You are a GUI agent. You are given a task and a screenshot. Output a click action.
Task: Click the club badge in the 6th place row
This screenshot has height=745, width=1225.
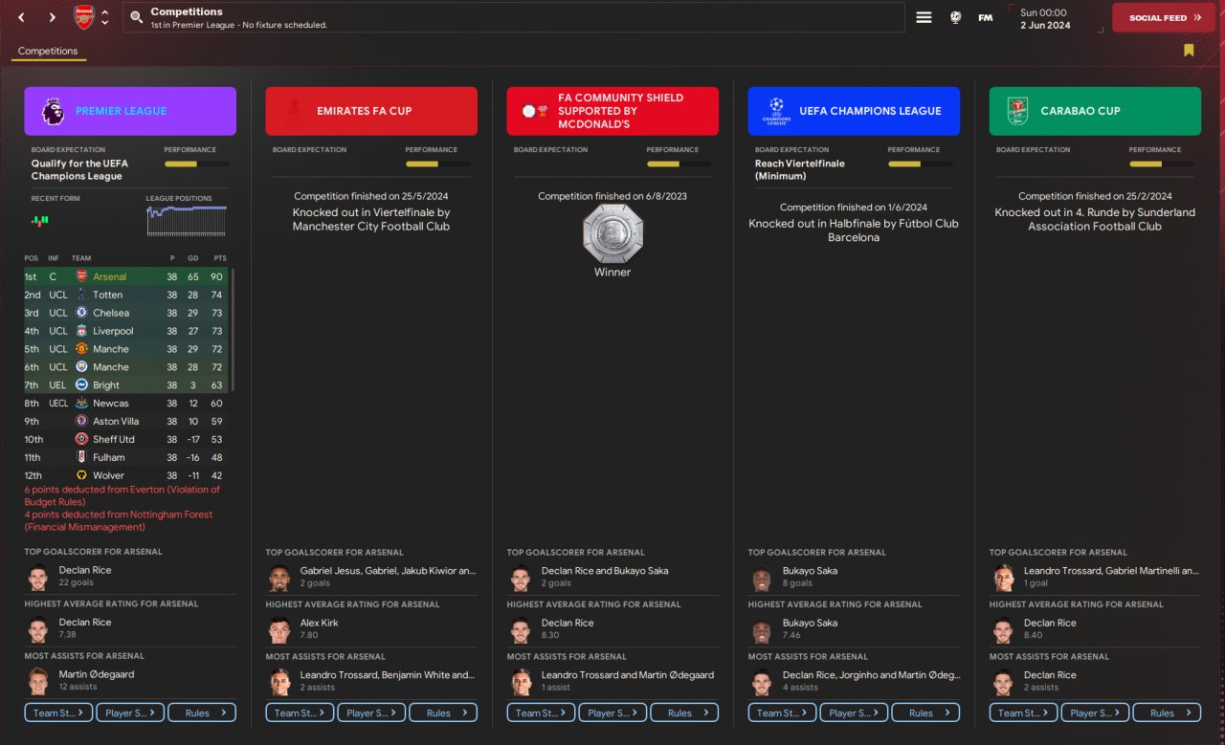tap(81, 367)
